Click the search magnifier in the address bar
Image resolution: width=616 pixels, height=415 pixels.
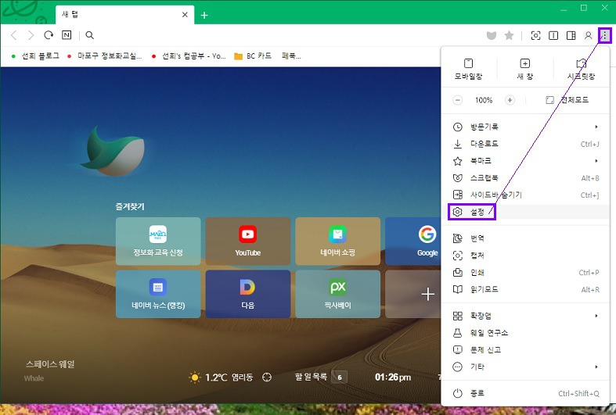click(x=89, y=35)
